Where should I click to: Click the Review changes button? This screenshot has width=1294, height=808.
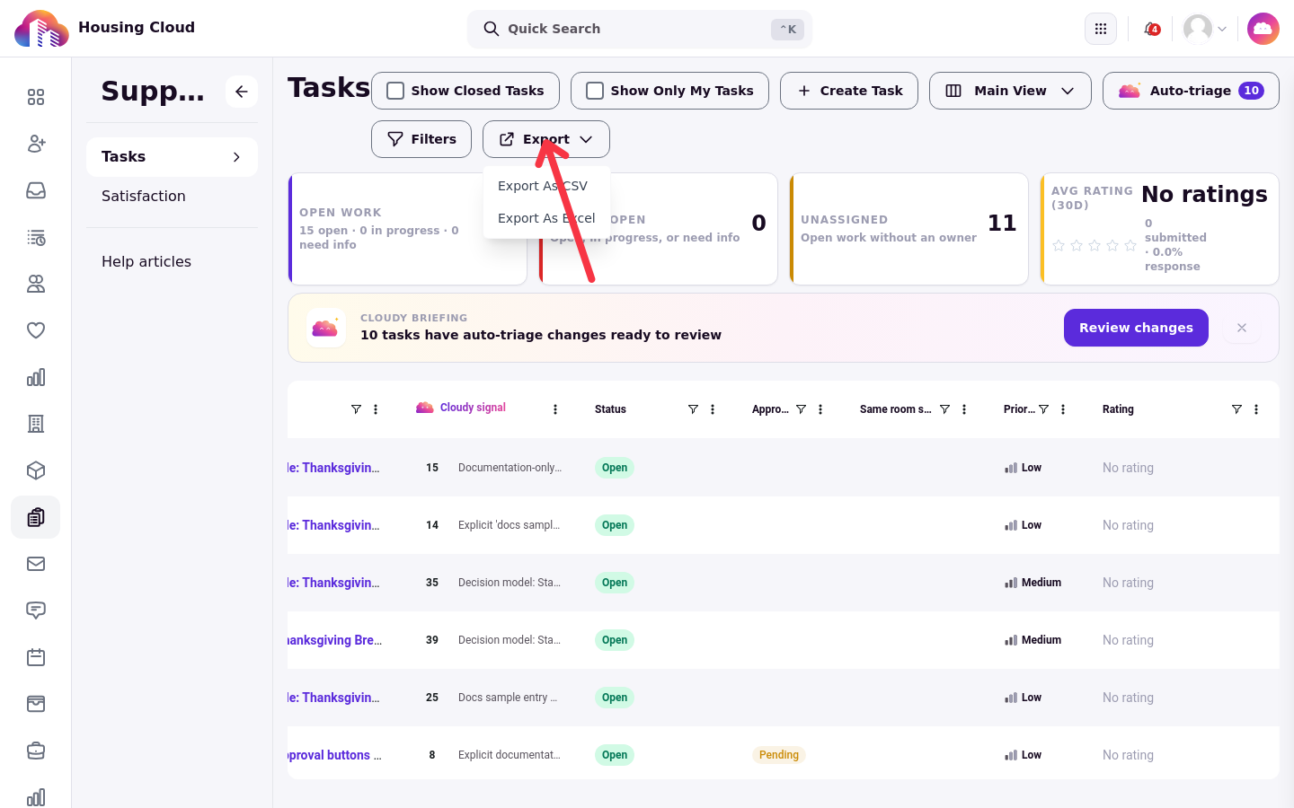pos(1136,328)
